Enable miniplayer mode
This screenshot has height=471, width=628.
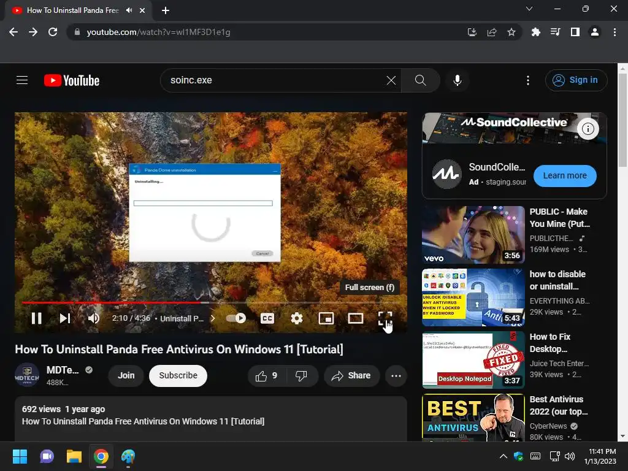[326, 318]
